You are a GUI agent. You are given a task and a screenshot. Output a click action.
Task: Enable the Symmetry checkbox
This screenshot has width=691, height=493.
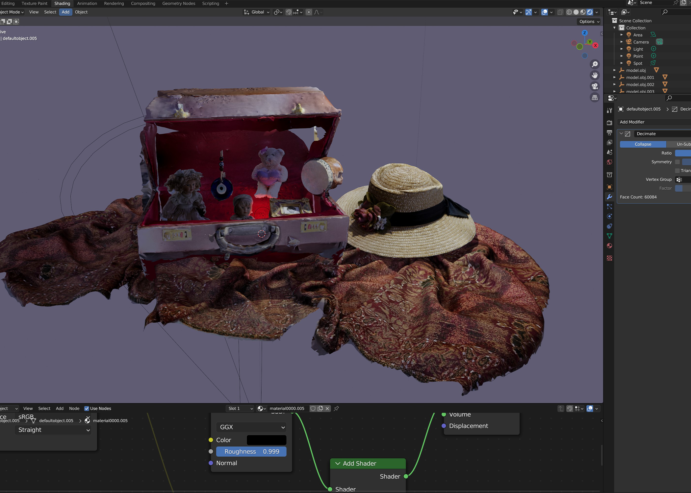coord(677,162)
